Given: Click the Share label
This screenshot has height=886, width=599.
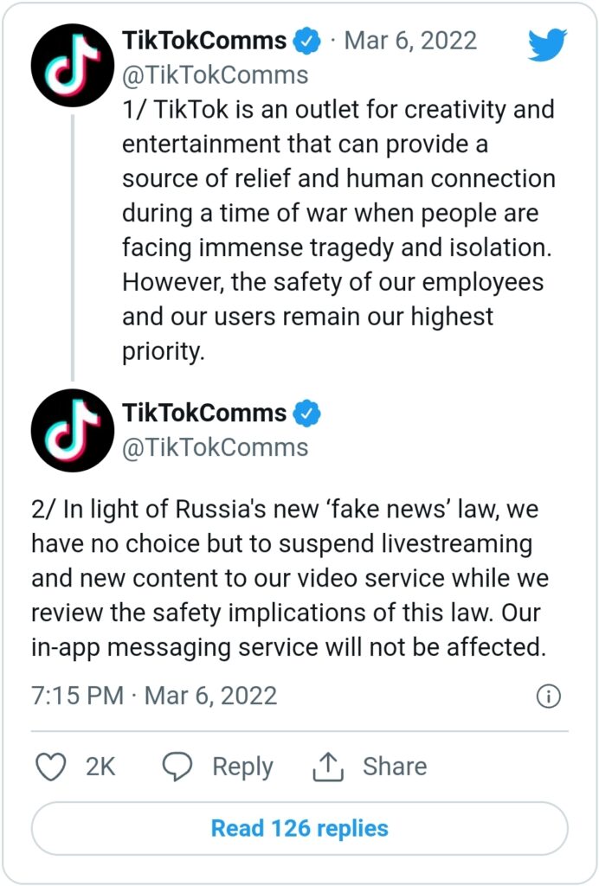Looking at the screenshot, I should tap(395, 767).
